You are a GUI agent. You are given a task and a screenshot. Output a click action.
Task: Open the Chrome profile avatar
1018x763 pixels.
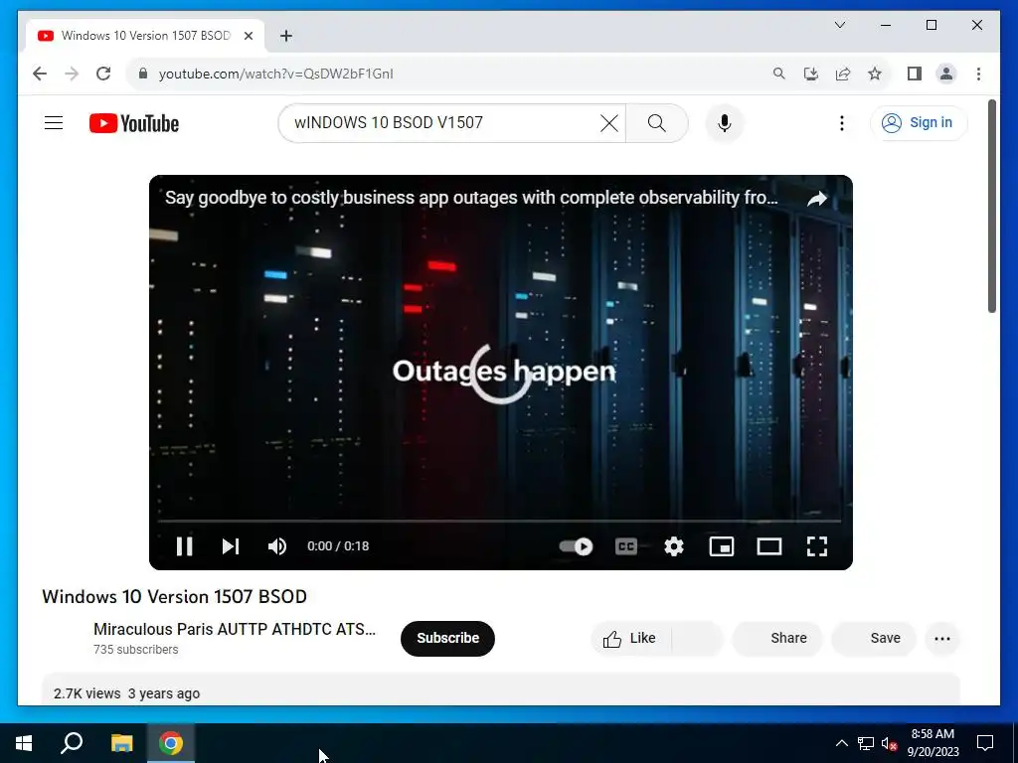[946, 74]
